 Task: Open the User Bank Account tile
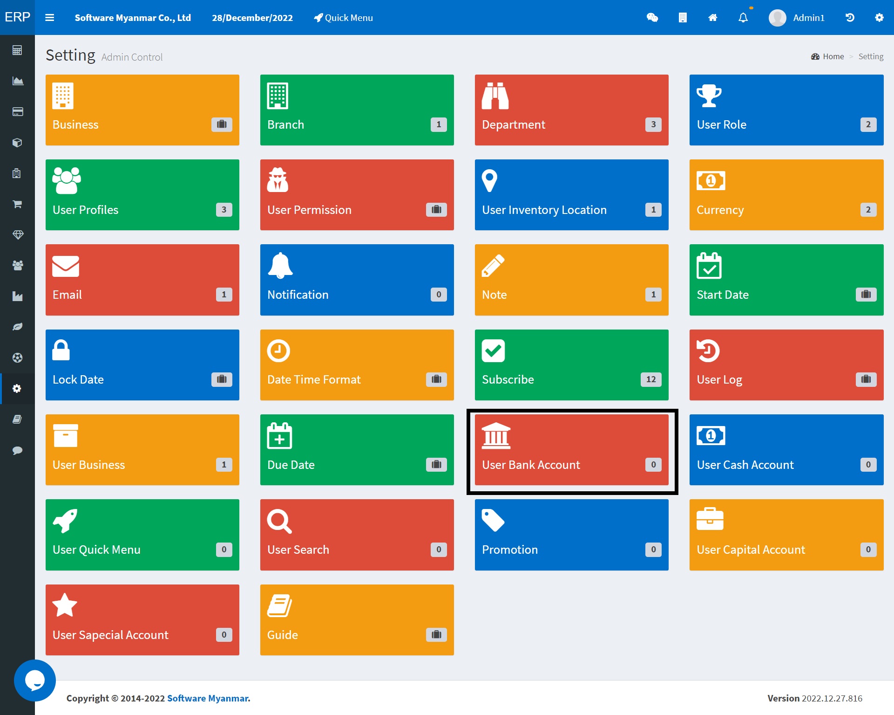572,450
